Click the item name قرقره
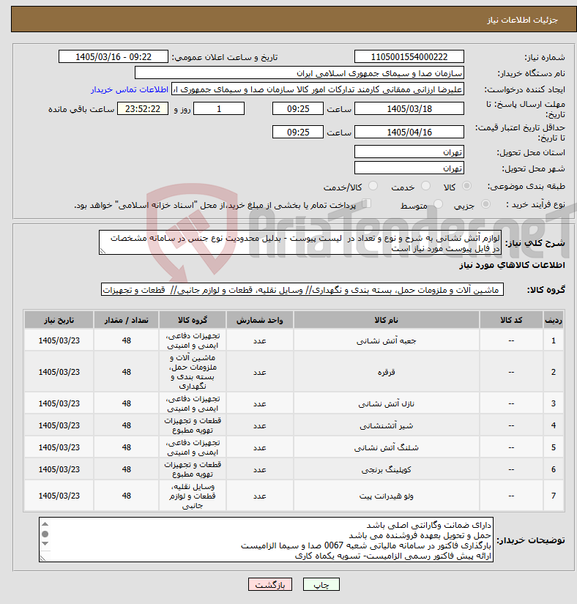 point(387,373)
